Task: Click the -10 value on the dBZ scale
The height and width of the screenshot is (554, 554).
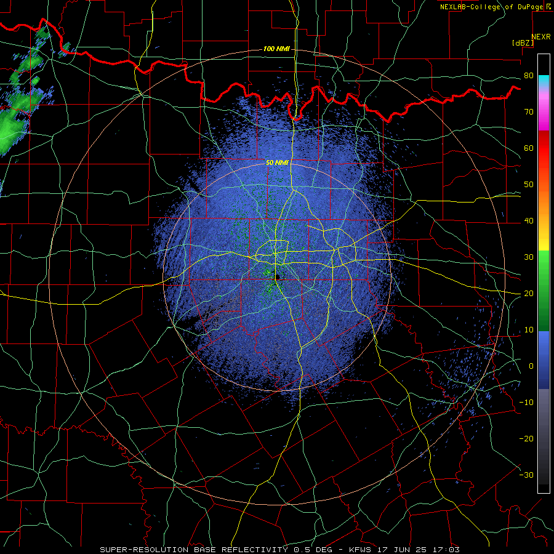Action: 526,403
